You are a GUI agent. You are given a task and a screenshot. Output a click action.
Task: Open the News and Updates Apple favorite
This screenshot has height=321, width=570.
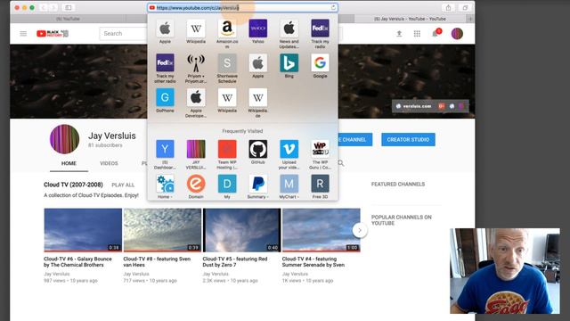coord(289,29)
